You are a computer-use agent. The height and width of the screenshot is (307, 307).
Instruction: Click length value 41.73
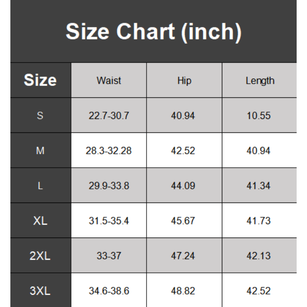(259, 221)
